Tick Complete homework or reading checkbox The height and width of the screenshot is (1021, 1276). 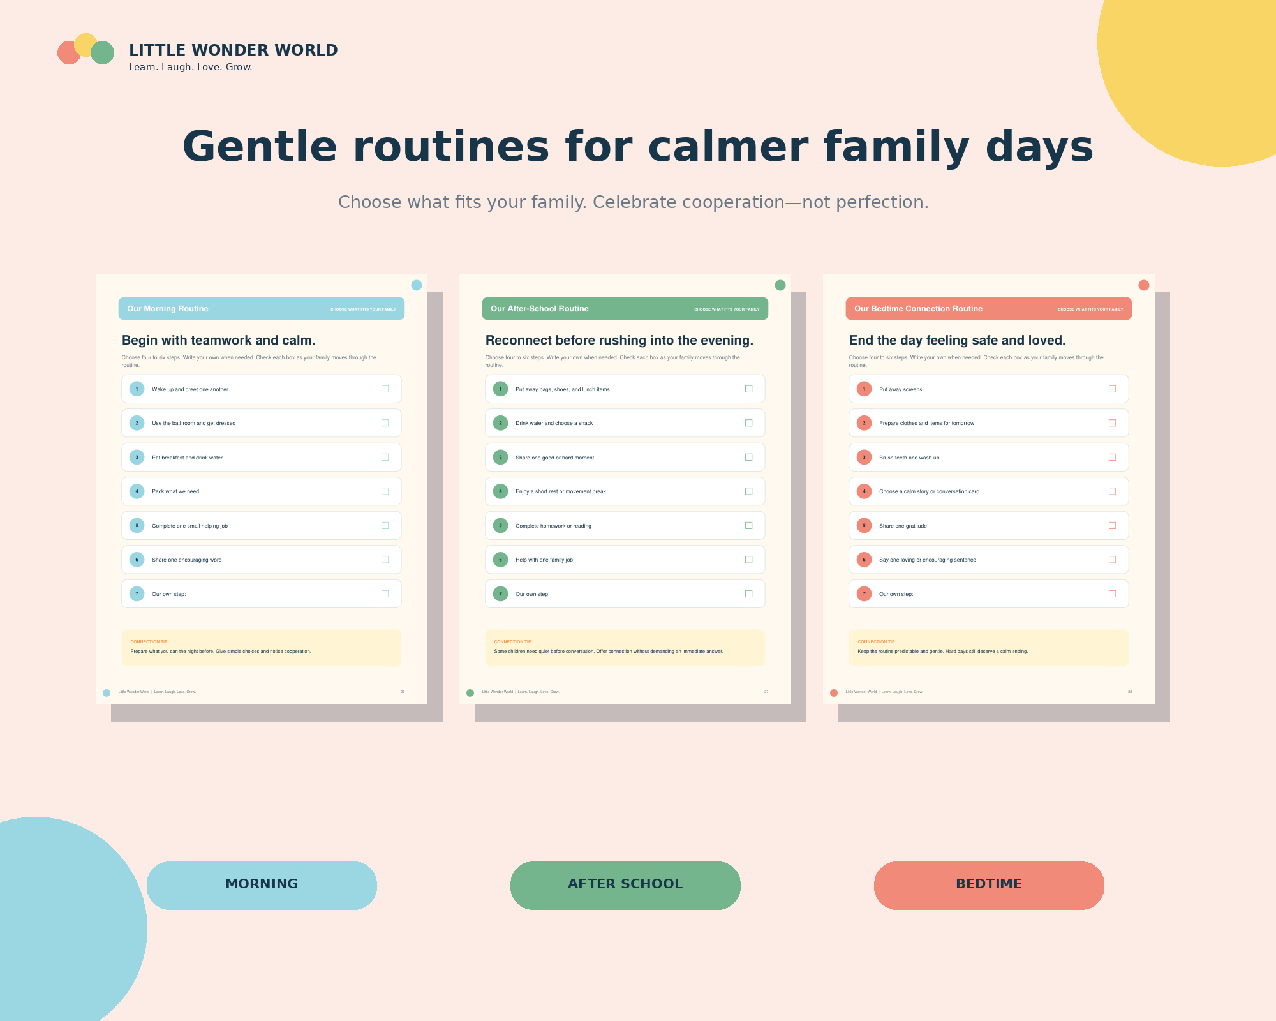(748, 525)
